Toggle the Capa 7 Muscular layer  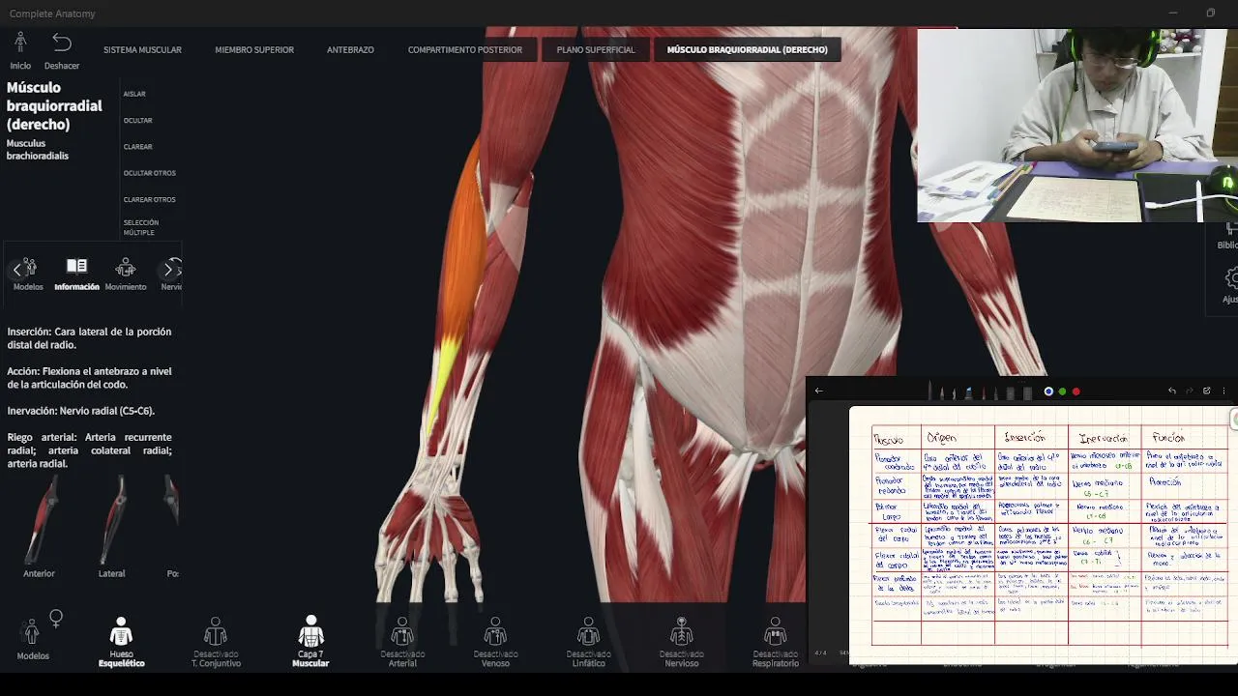click(x=310, y=631)
